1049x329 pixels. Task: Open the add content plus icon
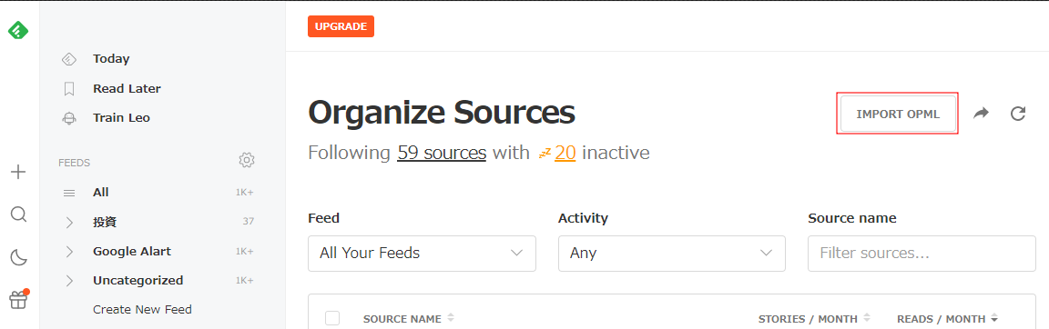pyautogui.click(x=19, y=172)
